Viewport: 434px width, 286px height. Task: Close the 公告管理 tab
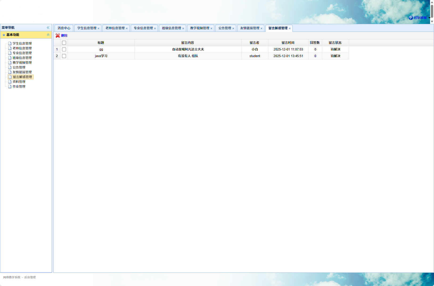coord(233,28)
